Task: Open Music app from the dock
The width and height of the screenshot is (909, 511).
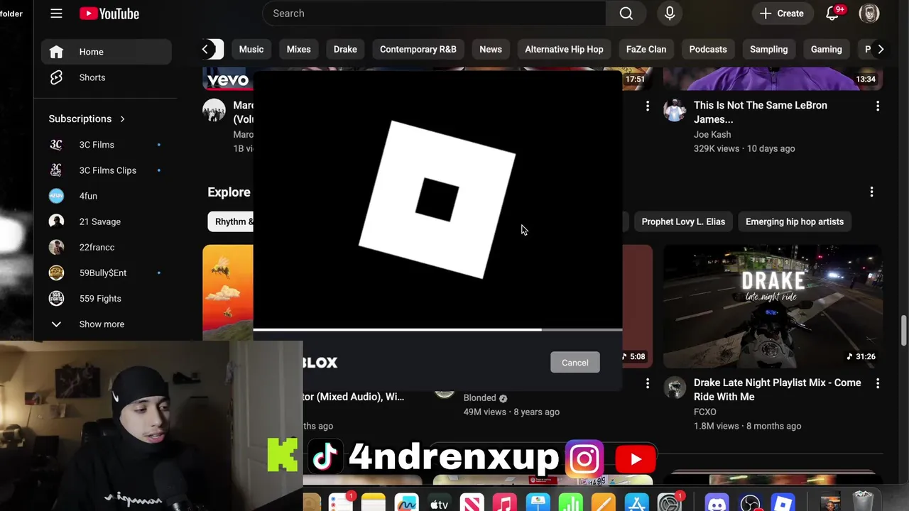Action: tap(505, 503)
